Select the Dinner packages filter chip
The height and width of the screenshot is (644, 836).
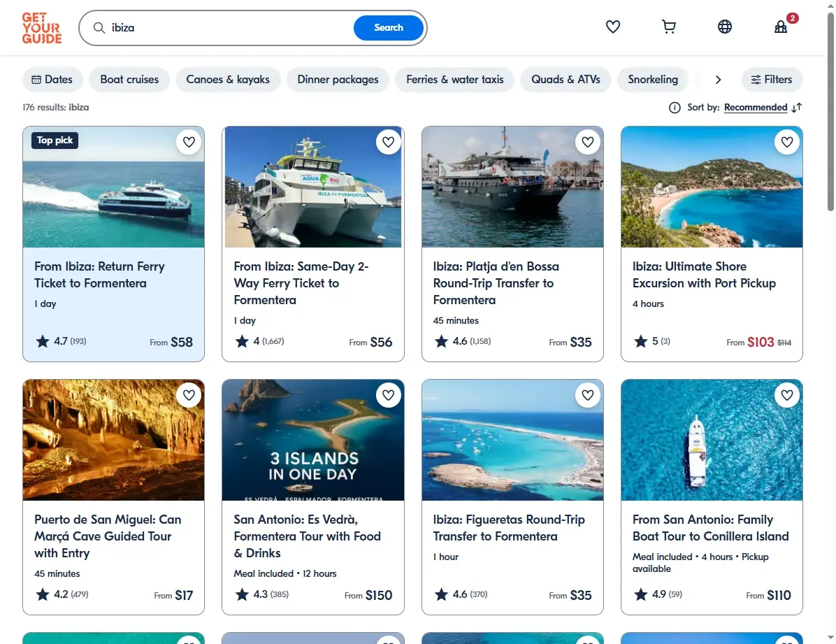coord(338,80)
